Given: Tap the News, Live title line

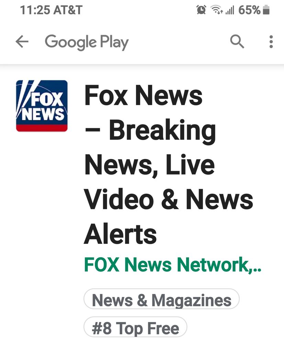Looking at the screenshot, I should click(149, 165).
